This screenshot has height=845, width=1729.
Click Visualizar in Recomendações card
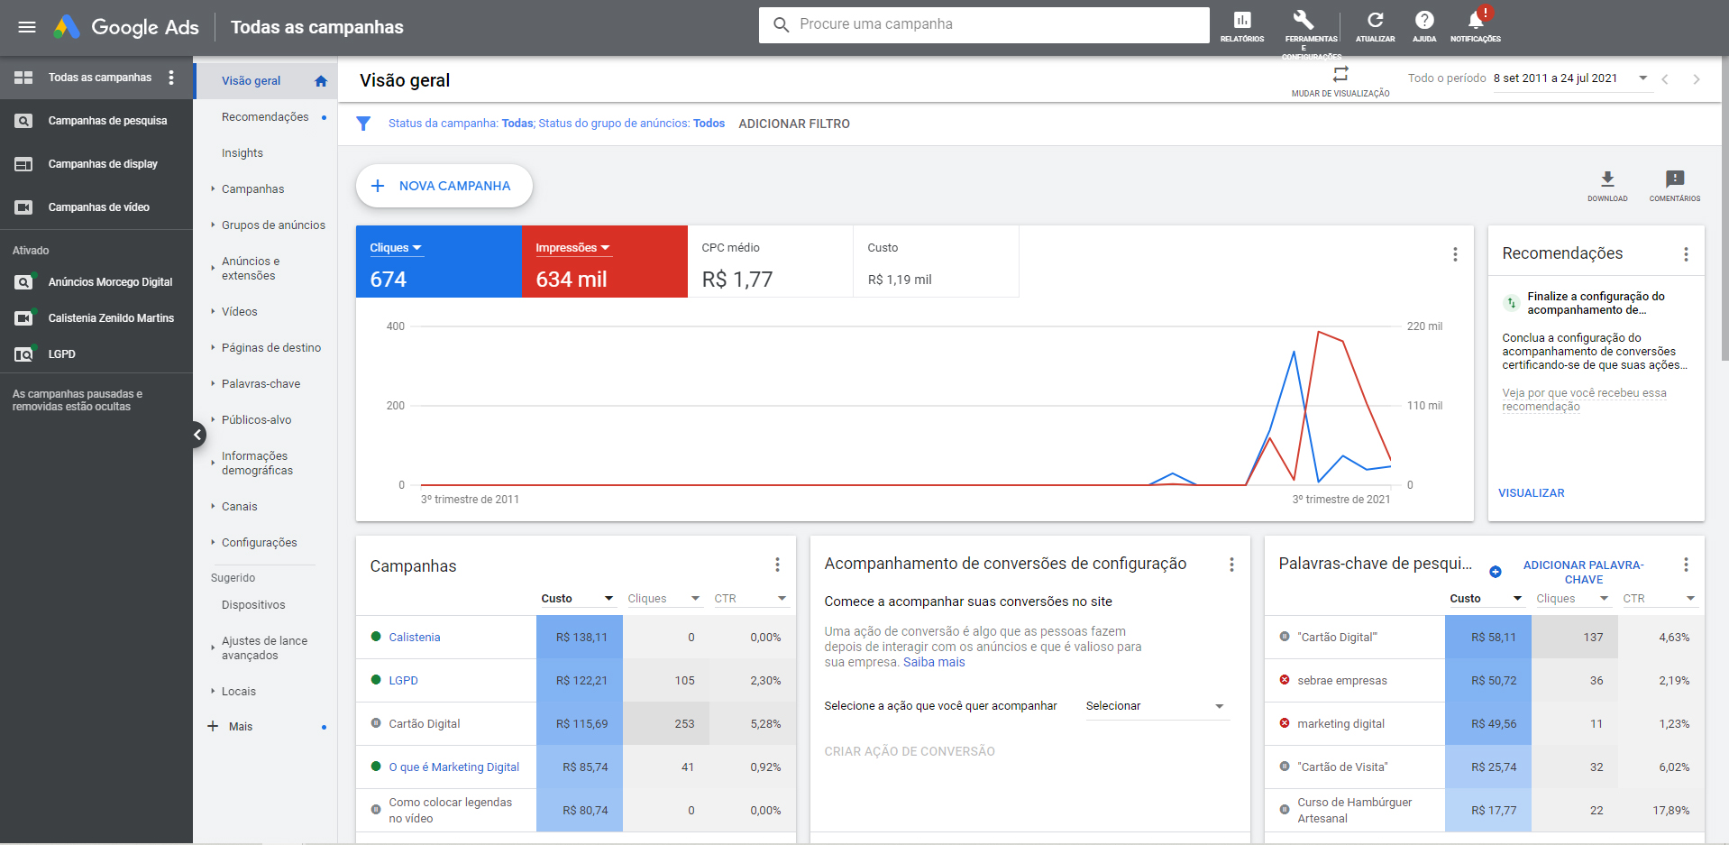[1532, 493]
